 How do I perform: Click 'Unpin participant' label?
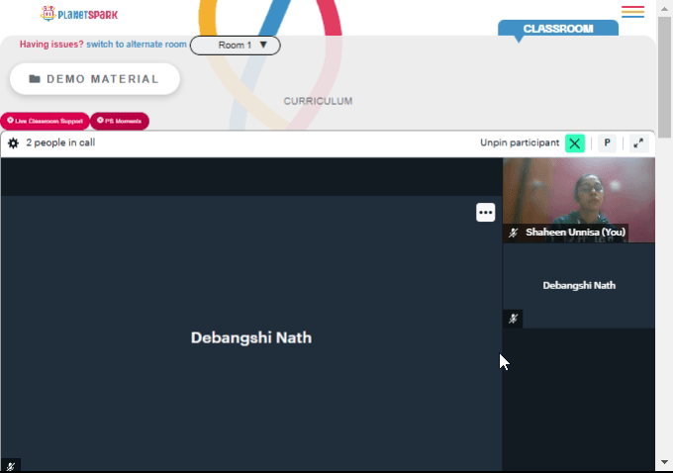click(x=520, y=142)
